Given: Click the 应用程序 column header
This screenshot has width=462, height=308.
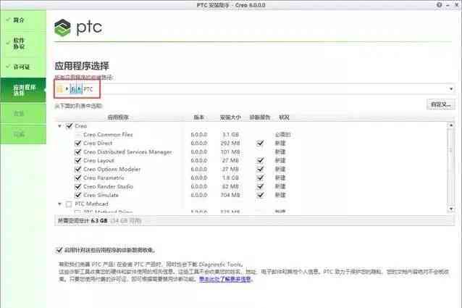Looking at the screenshot, I should tap(118, 117).
